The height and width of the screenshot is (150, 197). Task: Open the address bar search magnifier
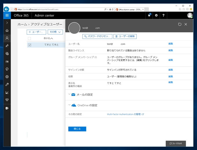(105, 9)
